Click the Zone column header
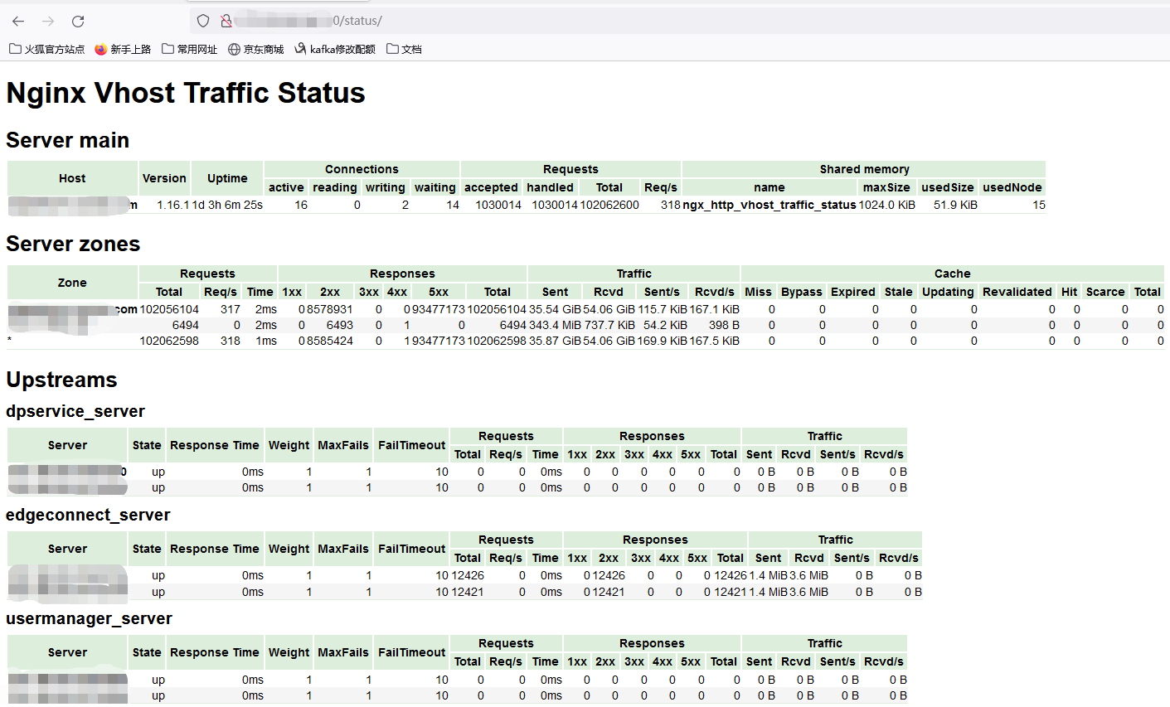This screenshot has height=707, width=1170. [x=72, y=283]
